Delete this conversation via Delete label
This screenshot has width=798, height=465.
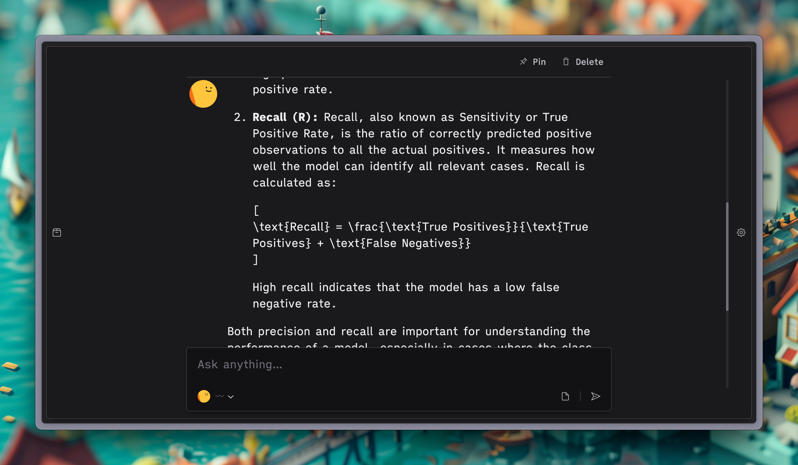point(589,62)
